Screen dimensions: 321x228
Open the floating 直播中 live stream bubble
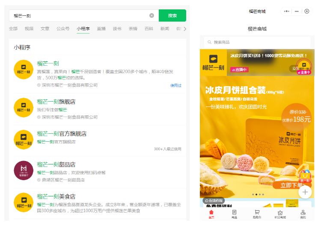(304, 66)
